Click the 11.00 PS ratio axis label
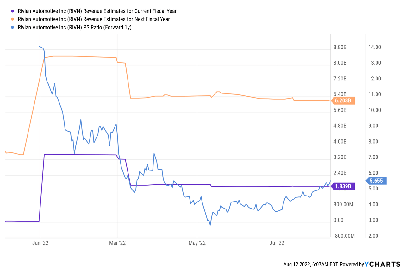Viewport: 405px width, 270px height. 374,94
